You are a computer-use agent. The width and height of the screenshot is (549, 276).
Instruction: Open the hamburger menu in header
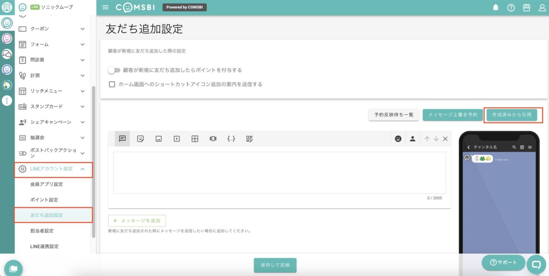(x=106, y=7)
